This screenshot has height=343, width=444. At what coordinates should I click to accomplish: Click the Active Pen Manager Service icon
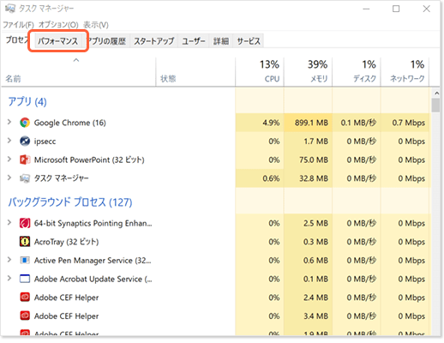[x=25, y=261]
